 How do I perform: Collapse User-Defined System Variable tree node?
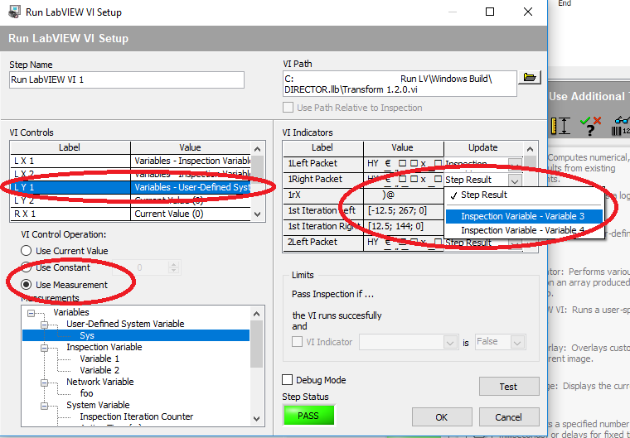pyautogui.click(x=44, y=324)
